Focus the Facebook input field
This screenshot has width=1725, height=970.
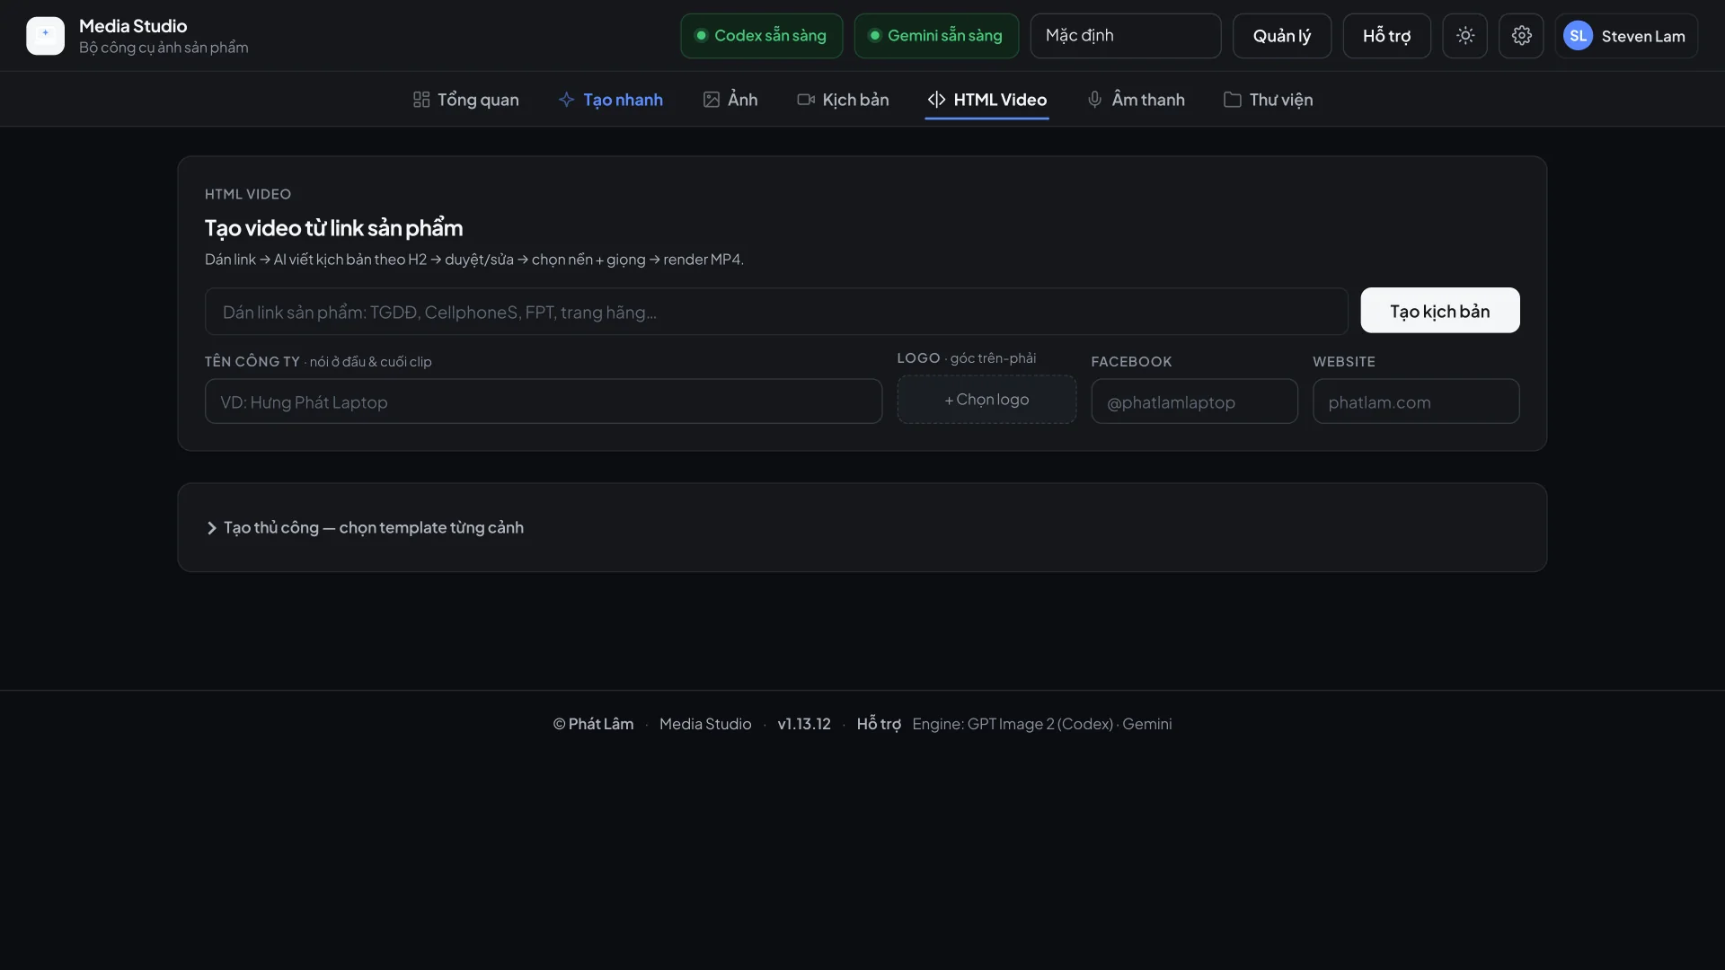(1194, 401)
